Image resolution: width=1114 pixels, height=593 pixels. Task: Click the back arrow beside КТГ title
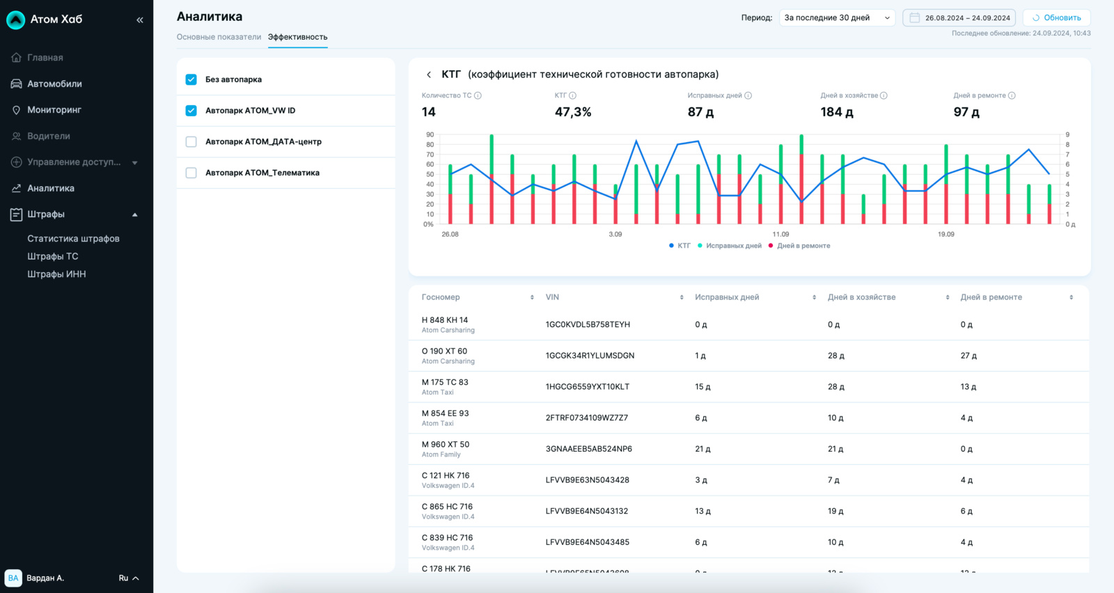pyautogui.click(x=429, y=74)
